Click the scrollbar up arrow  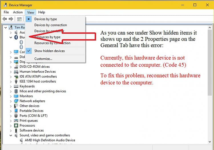coord(210,28)
